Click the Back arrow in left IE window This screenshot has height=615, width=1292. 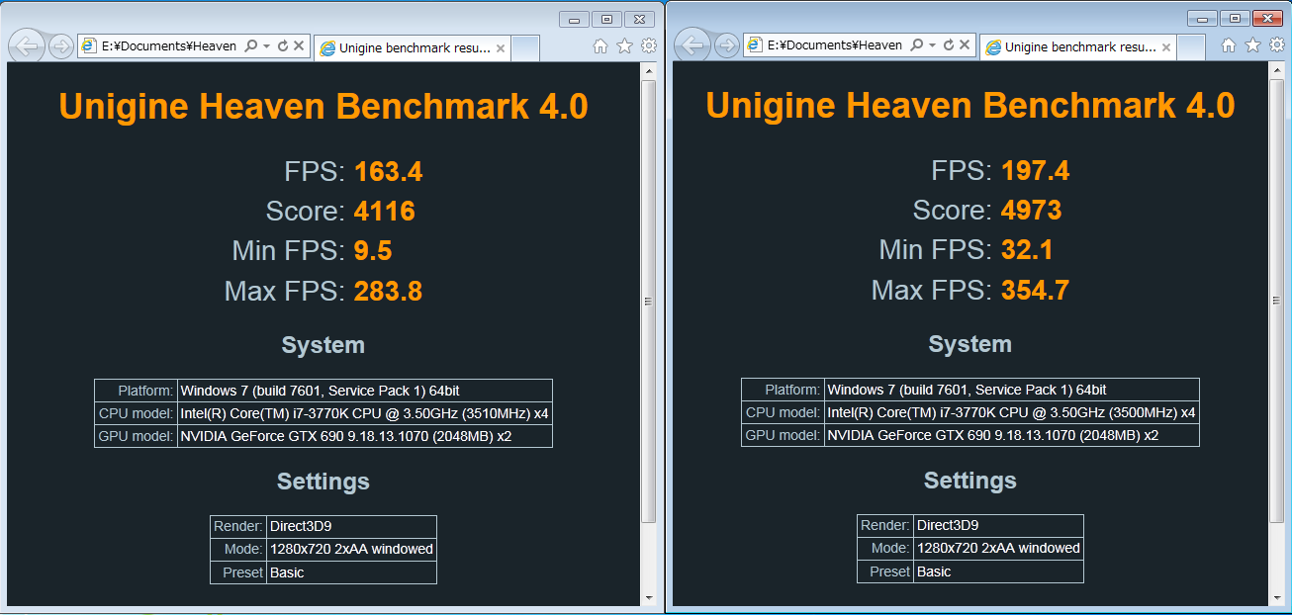29,45
